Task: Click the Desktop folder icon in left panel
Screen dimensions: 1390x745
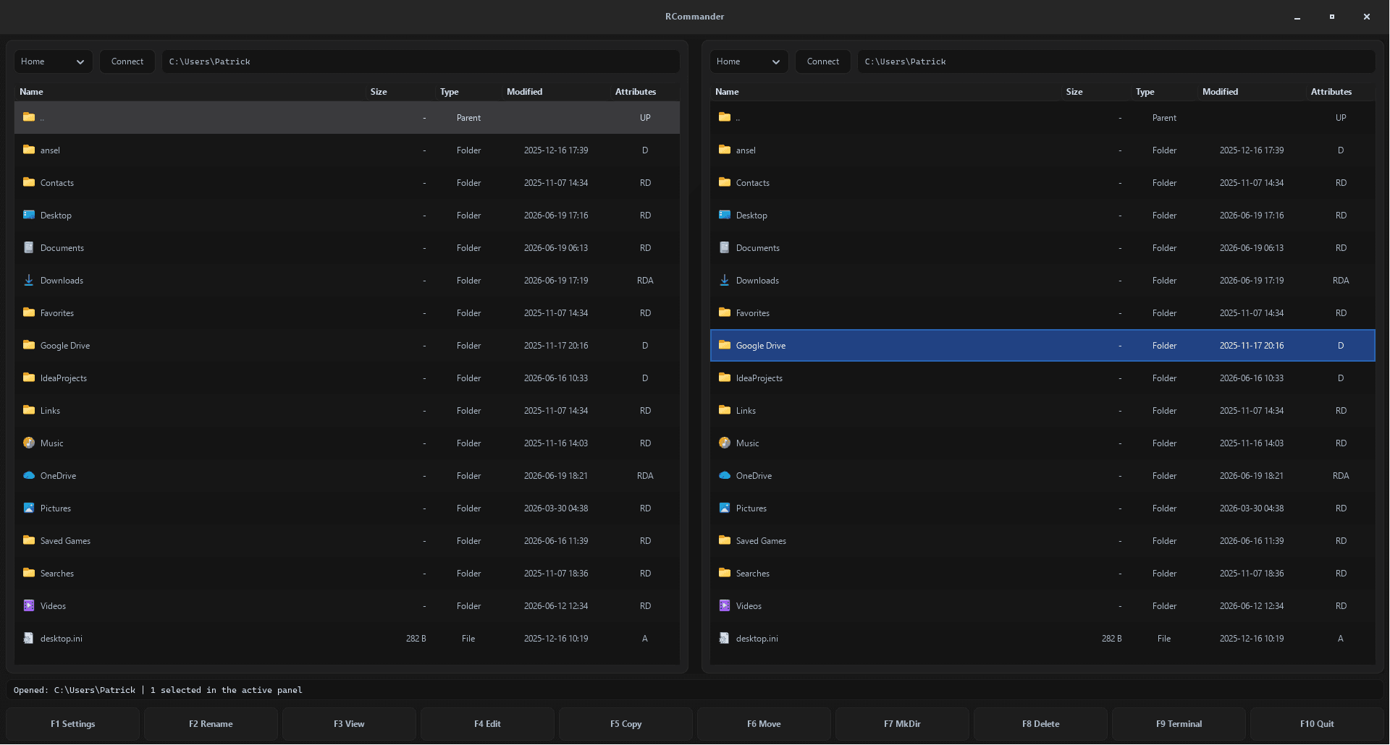Action: pyautogui.click(x=29, y=215)
